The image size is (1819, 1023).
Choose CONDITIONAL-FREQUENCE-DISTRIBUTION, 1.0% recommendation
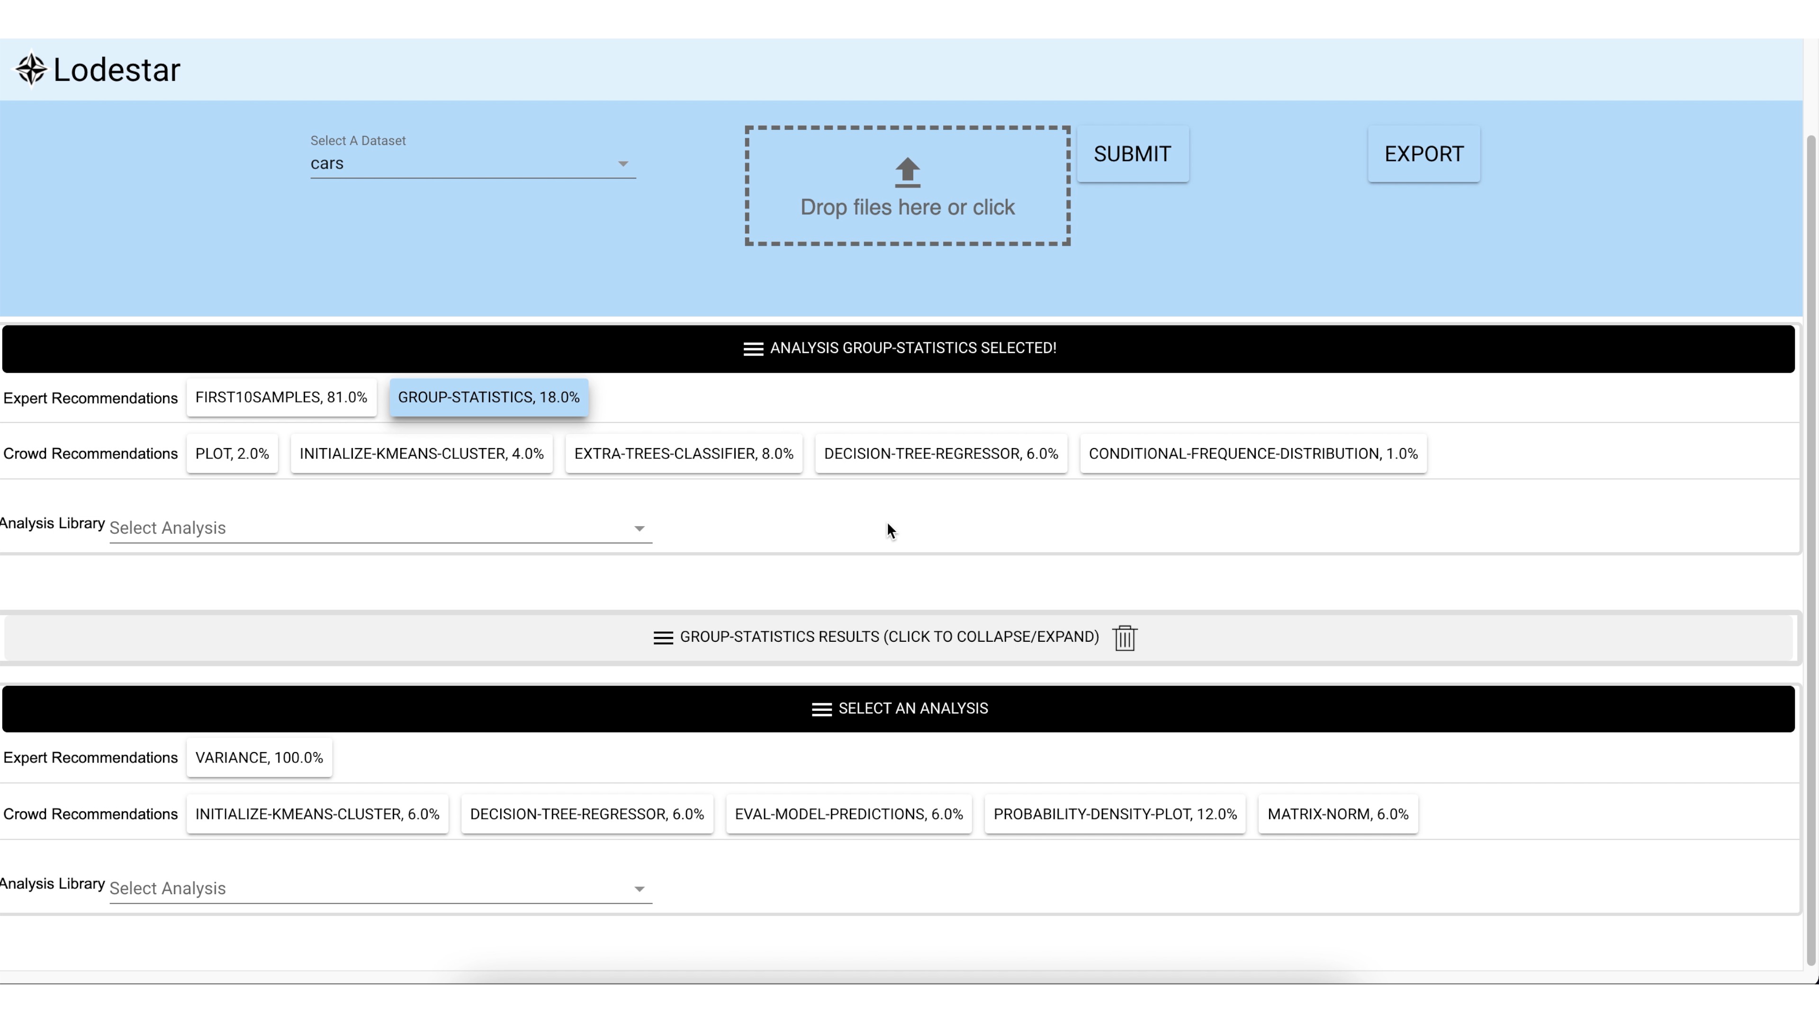point(1253,454)
